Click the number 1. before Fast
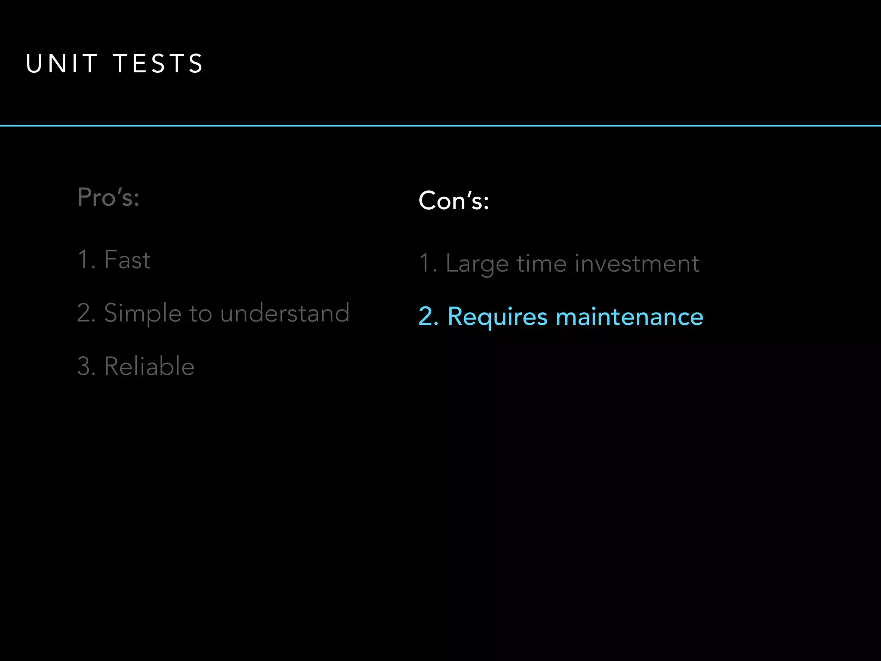 [86, 259]
